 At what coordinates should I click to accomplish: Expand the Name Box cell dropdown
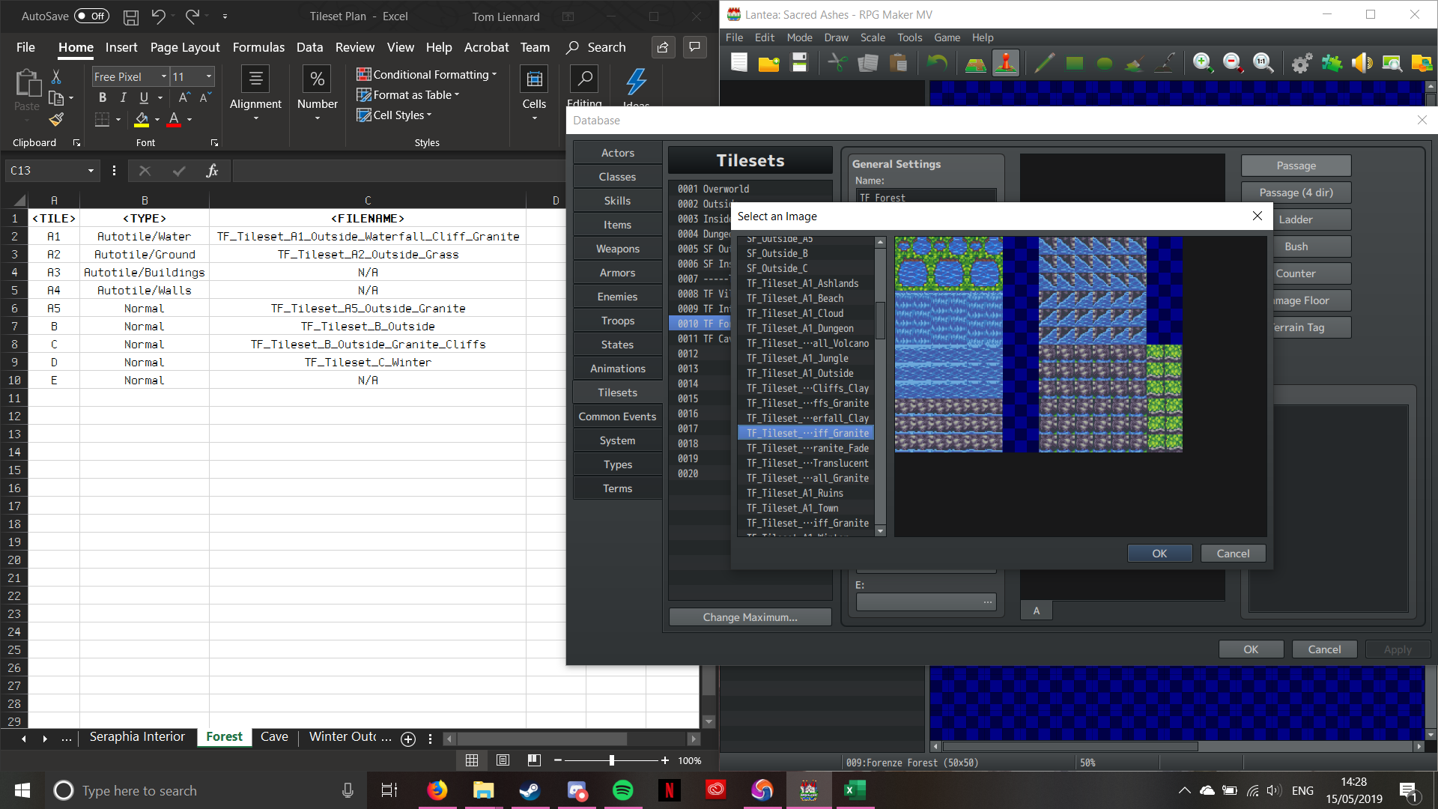tap(91, 171)
